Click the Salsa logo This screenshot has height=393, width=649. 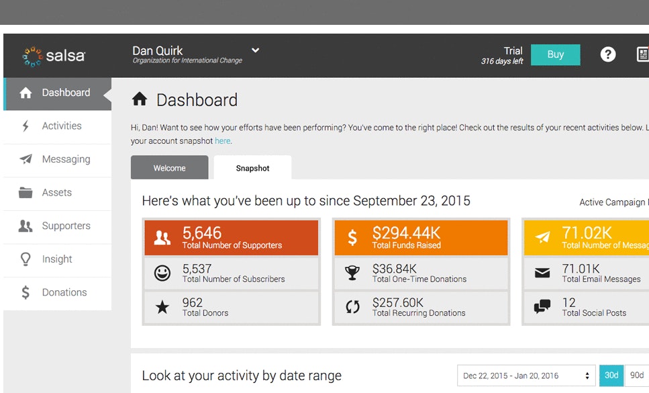(x=54, y=56)
